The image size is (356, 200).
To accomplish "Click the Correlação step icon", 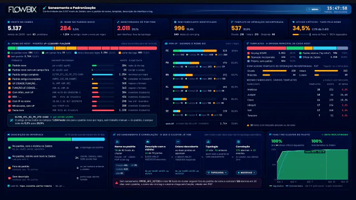I will tap(239, 142).
